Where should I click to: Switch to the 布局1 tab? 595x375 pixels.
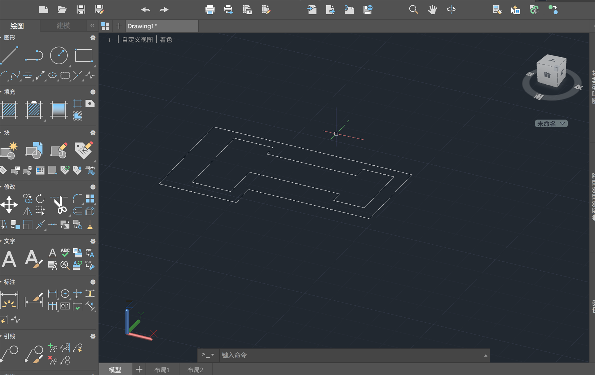coord(162,370)
